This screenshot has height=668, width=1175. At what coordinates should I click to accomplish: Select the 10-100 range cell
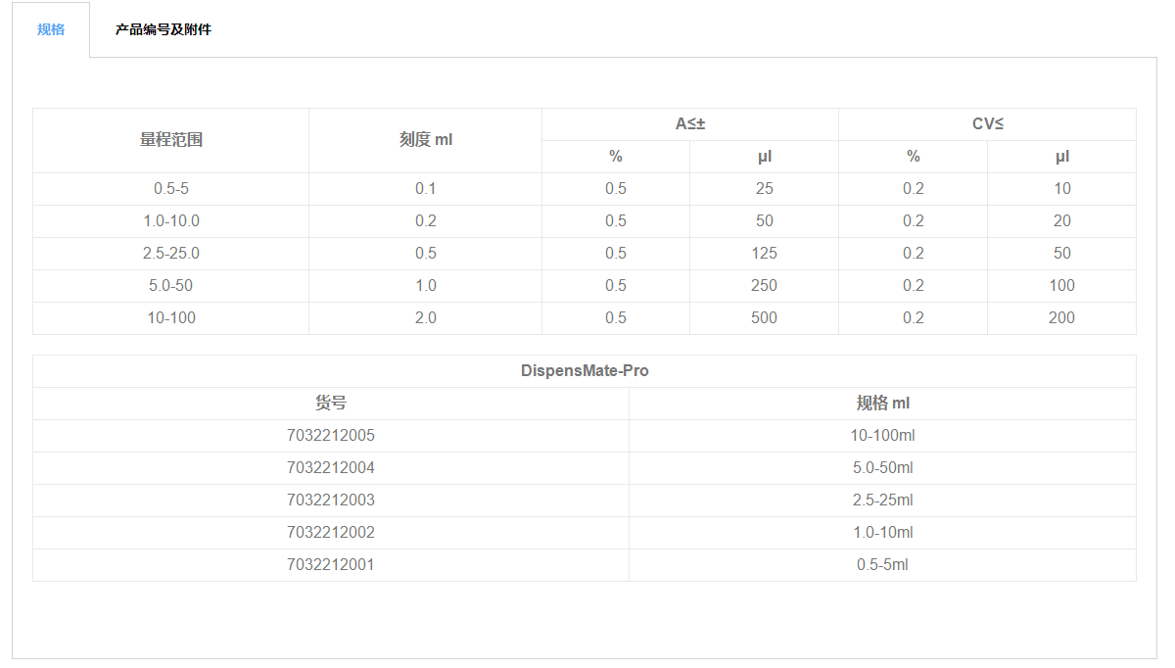[171, 317]
